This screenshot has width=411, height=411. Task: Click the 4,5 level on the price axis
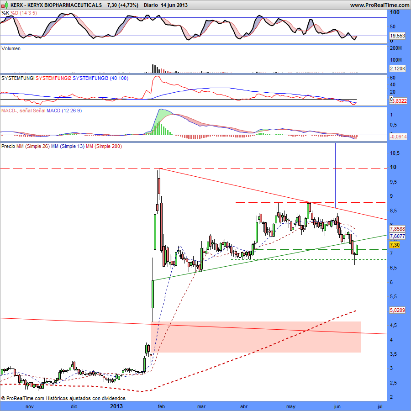(394, 325)
